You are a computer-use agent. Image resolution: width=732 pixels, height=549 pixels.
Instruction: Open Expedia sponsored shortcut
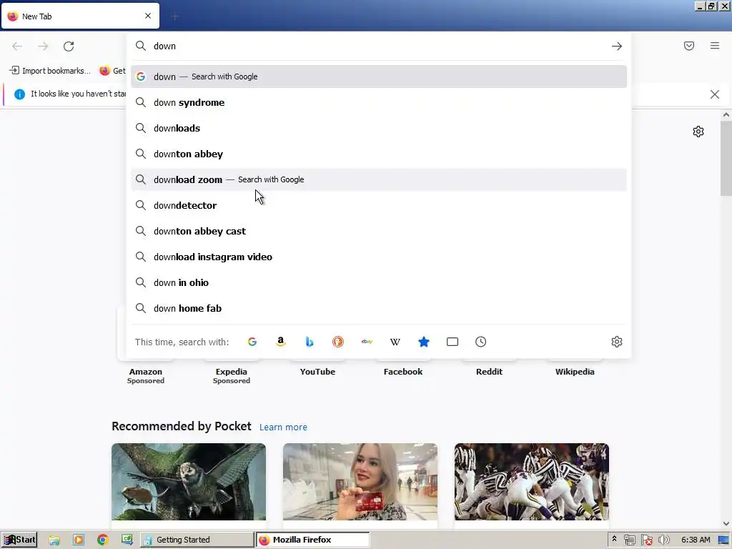232,371
